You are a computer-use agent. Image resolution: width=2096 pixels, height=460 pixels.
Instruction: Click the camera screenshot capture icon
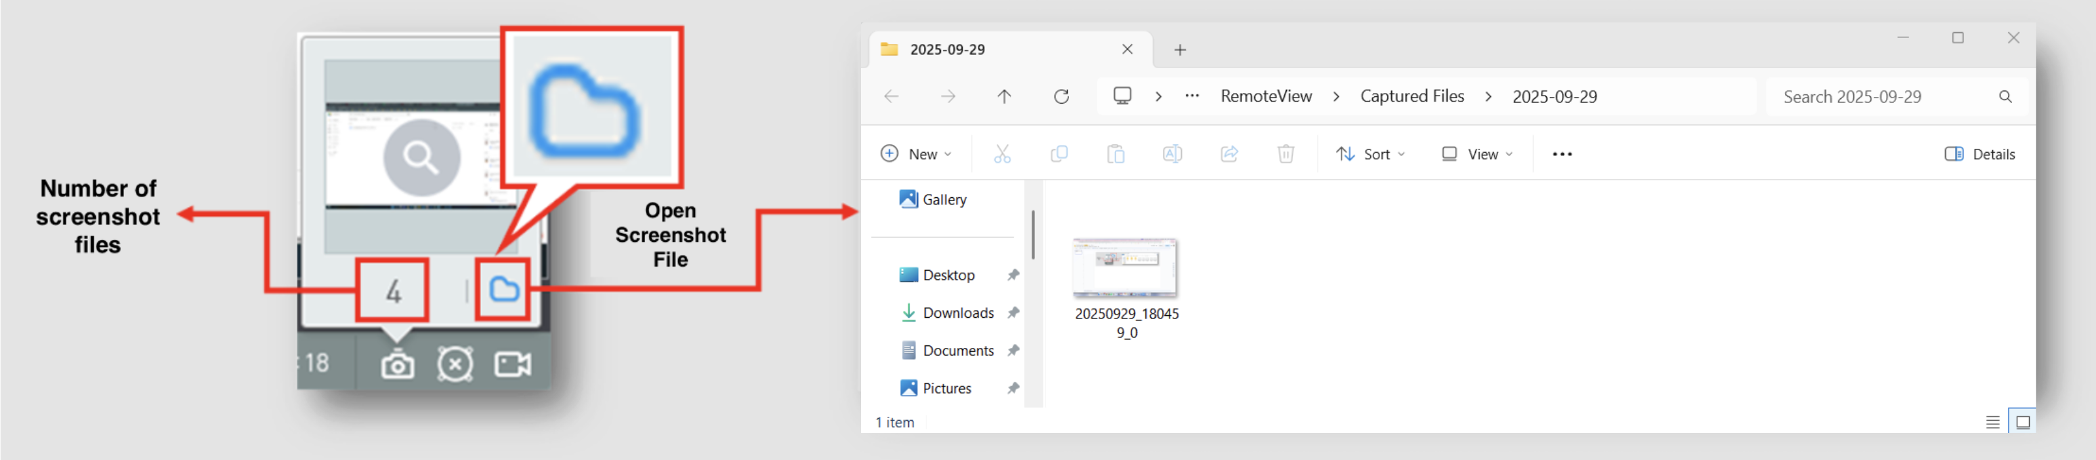[397, 365]
